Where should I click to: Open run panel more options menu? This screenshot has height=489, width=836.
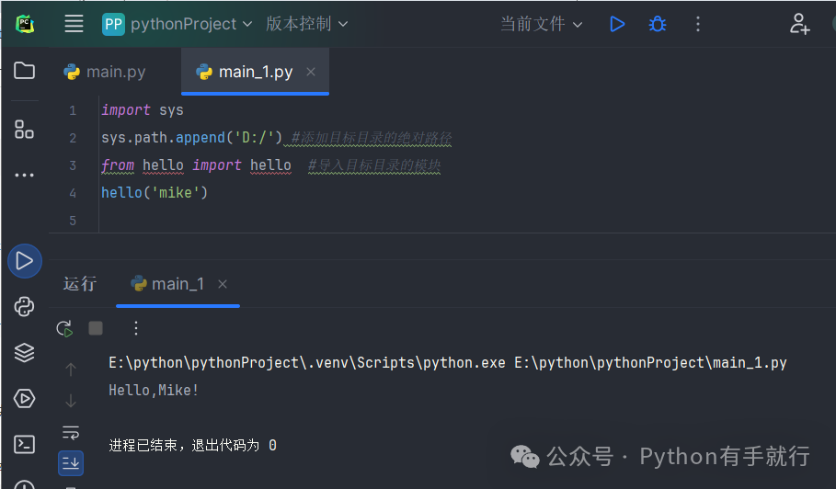136,328
